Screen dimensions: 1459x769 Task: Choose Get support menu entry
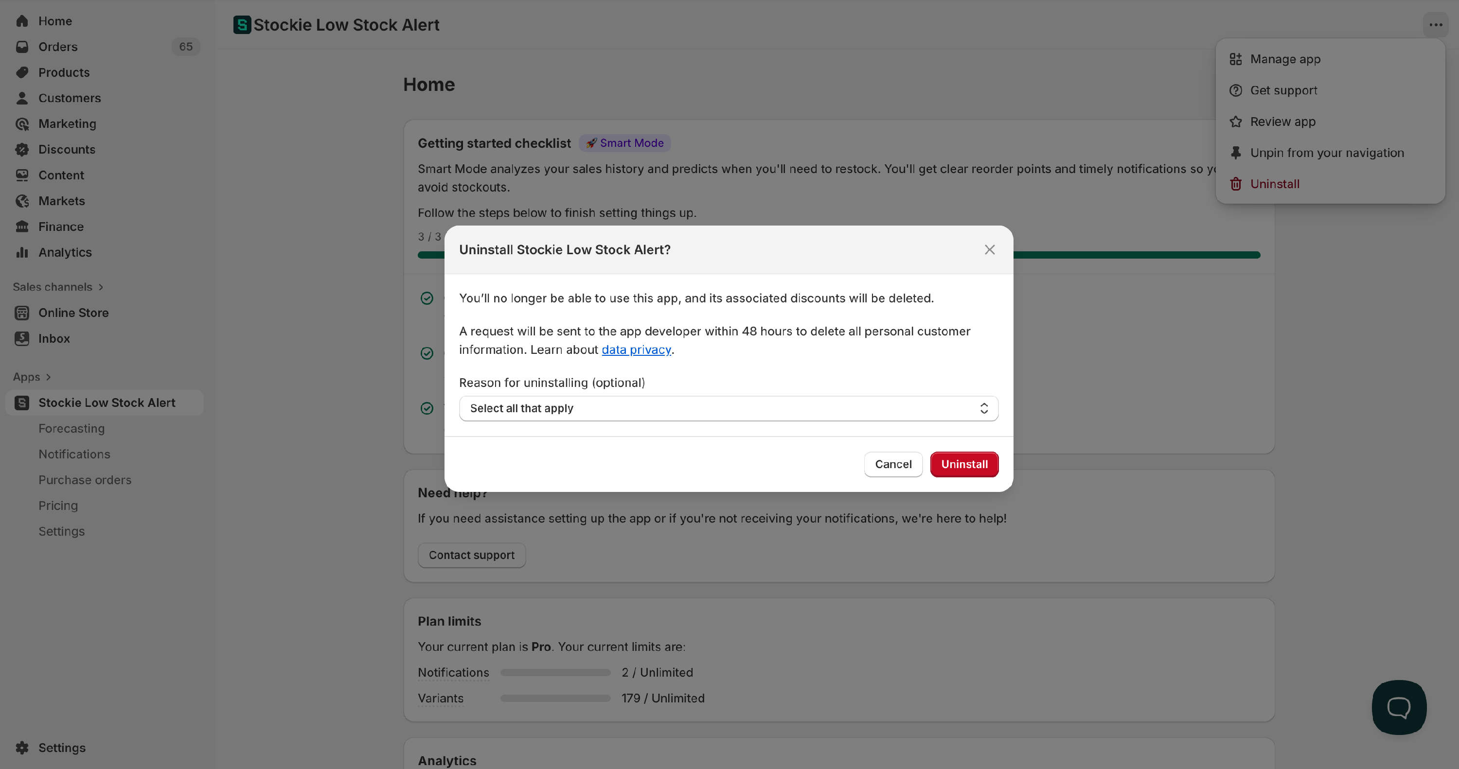pos(1283,90)
